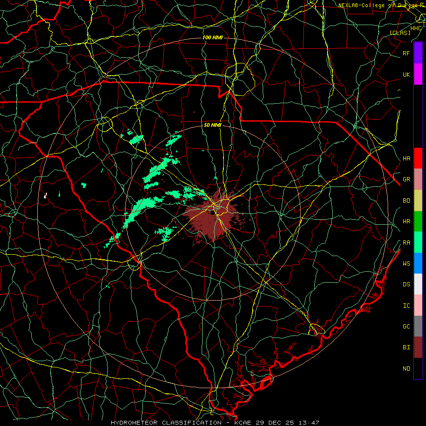Click the 'WS' legend label
Screen dimensions: 426x426
pyautogui.click(x=406, y=263)
